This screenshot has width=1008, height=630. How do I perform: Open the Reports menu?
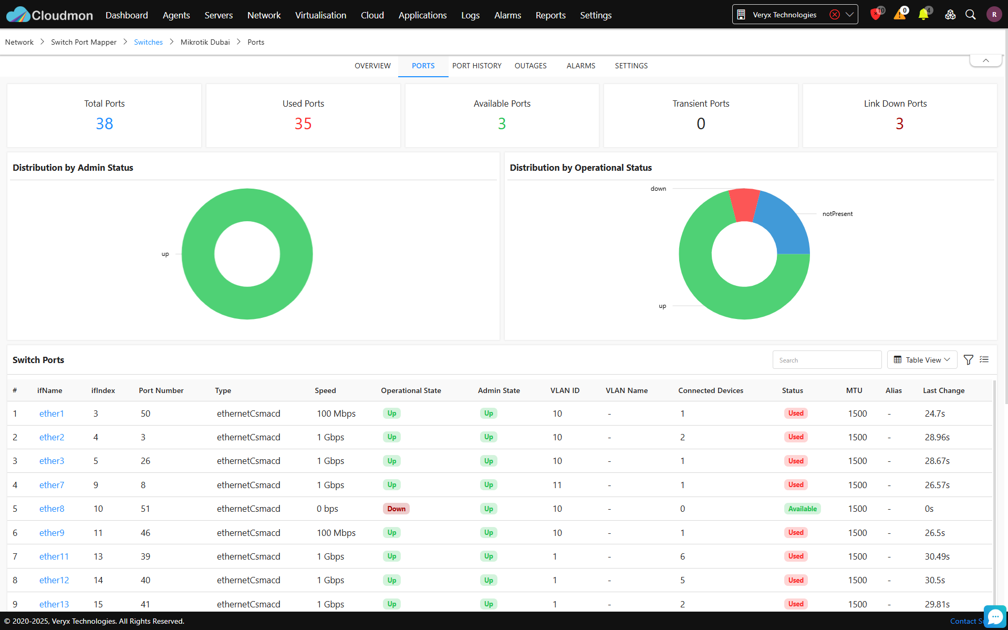[x=550, y=15]
